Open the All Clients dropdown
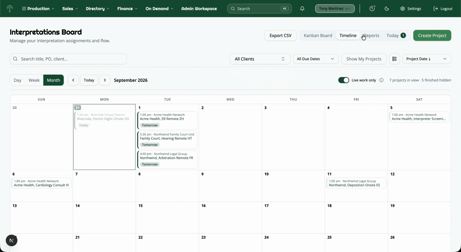The height and width of the screenshot is (252, 461). coord(260,59)
